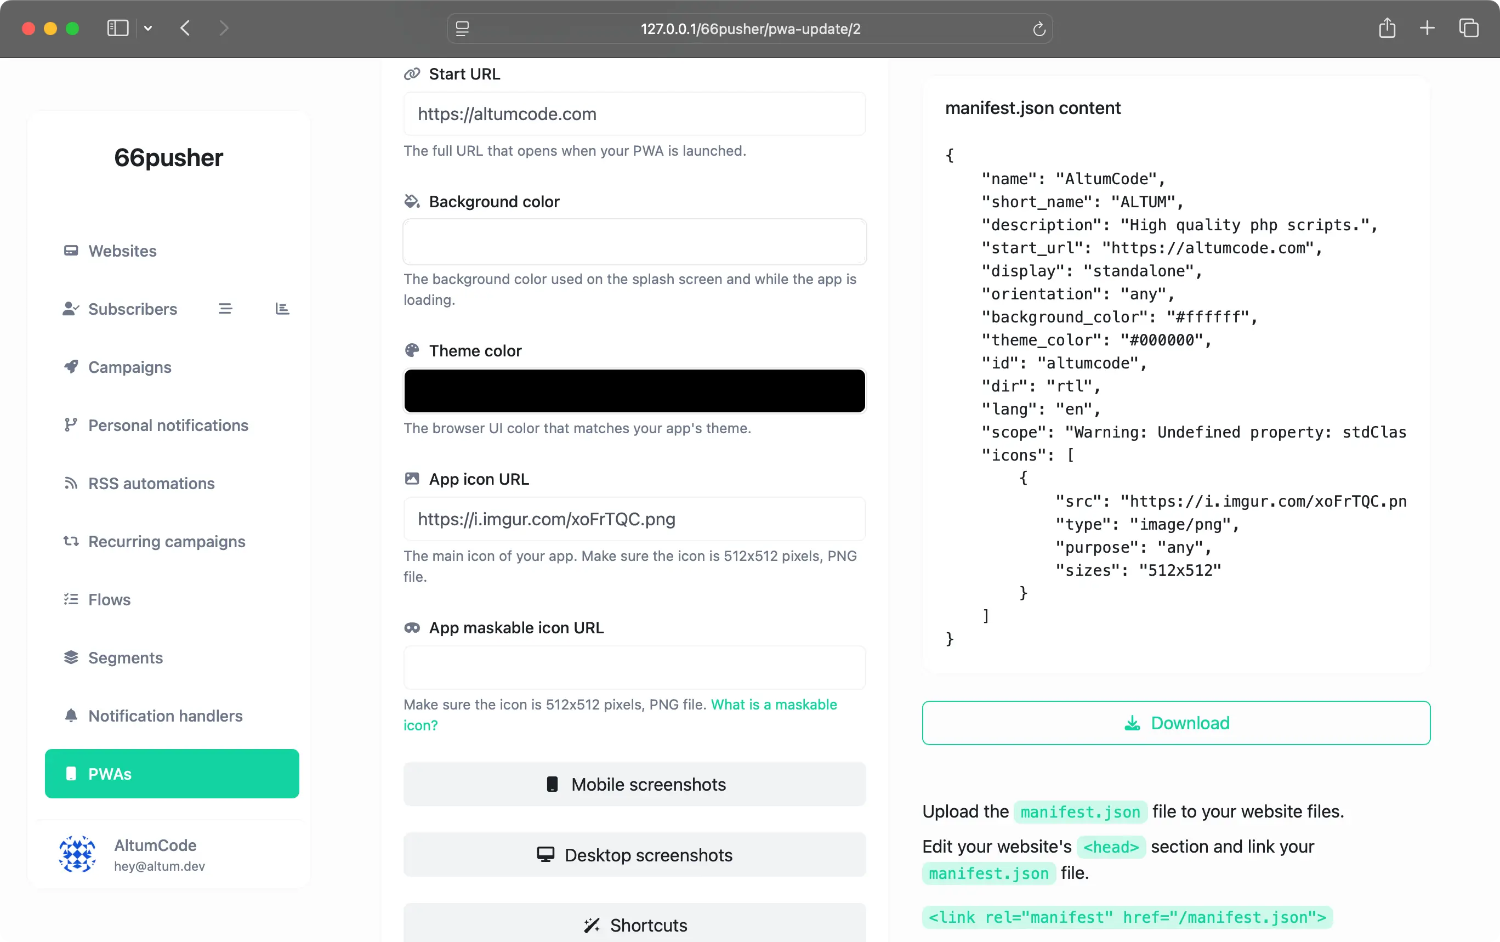Open the black Theme color picker
1500x942 pixels.
(634, 391)
